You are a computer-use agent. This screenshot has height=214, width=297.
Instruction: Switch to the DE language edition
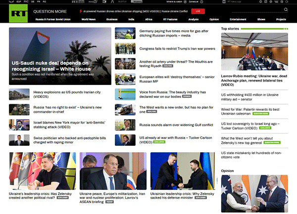[x=33, y=1]
